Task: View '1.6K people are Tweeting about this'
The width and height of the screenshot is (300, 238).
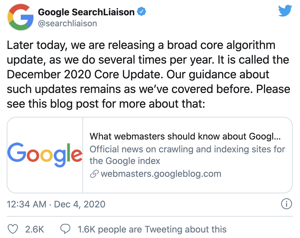Action: click(x=152, y=229)
